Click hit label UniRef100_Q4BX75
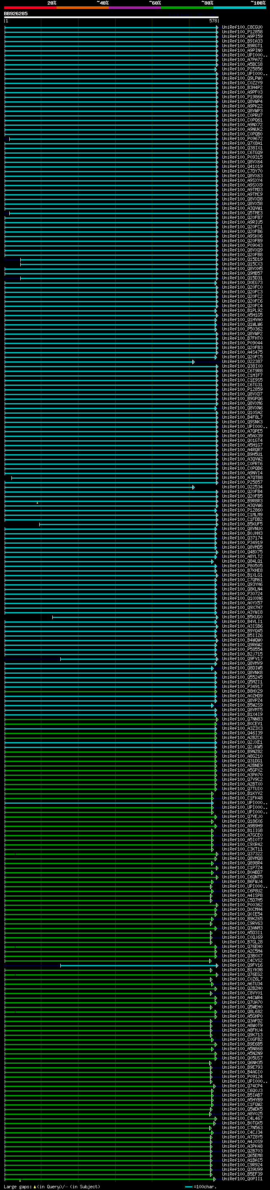This screenshot has width=270, height=1190. click(242, 552)
